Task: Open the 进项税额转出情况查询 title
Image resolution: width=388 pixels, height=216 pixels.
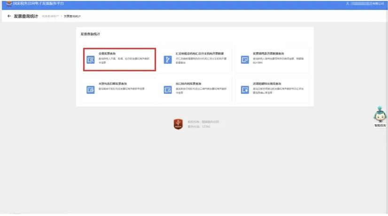Action: (267, 83)
